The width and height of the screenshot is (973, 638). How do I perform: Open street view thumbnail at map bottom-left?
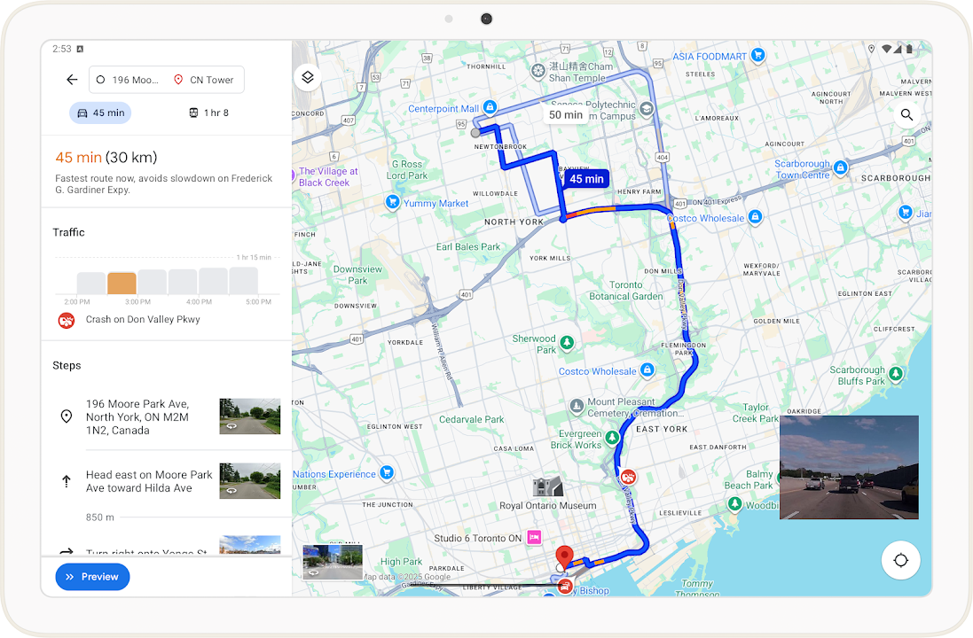333,562
